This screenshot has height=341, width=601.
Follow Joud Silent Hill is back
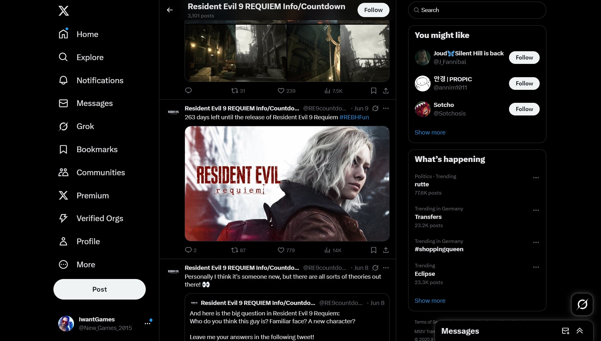pyautogui.click(x=524, y=58)
